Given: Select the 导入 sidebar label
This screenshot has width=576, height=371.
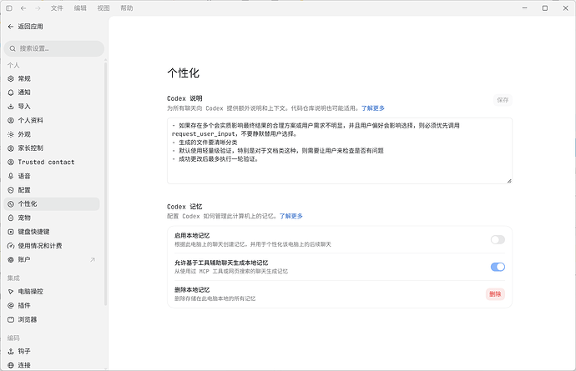Looking at the screenshot, I should click(24, 107).
